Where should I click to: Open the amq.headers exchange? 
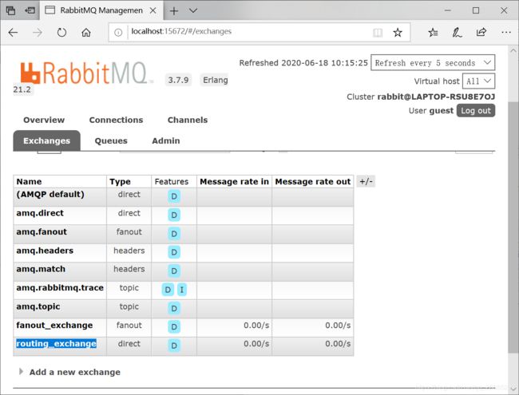pos(45,251)
